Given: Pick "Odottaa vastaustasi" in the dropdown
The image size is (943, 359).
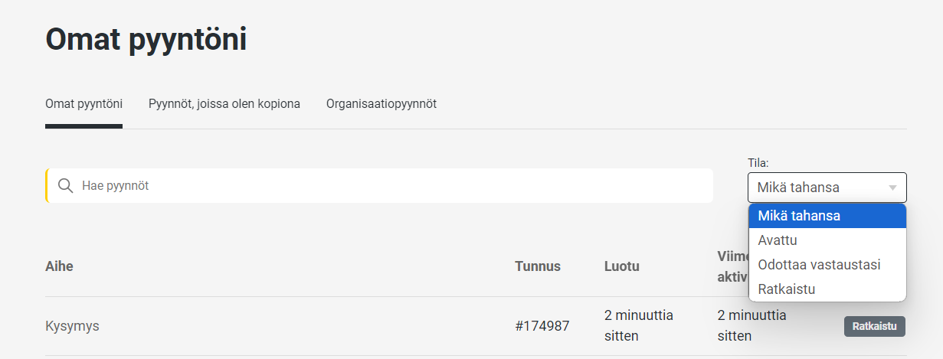Looking at the screenshot, I should click(x=819, y=265).
